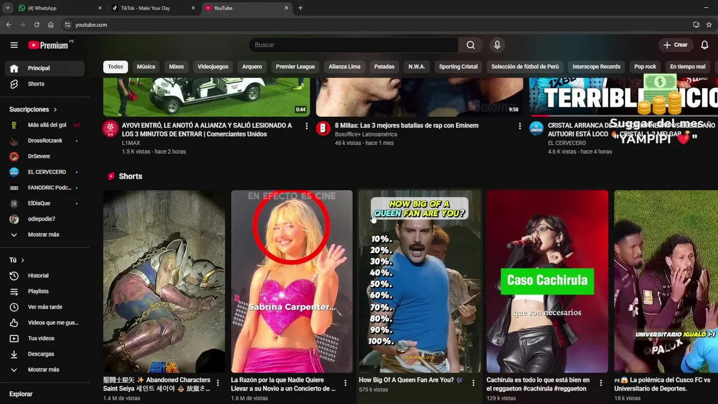This screenshot has width=718, height=404.
Task: Open the hamburger guide menu
Action: [14, 45]
